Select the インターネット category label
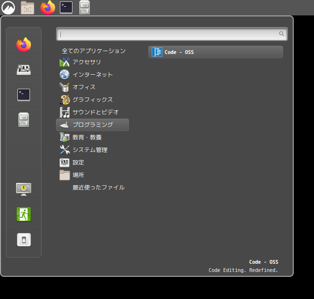 coord(93,75)
